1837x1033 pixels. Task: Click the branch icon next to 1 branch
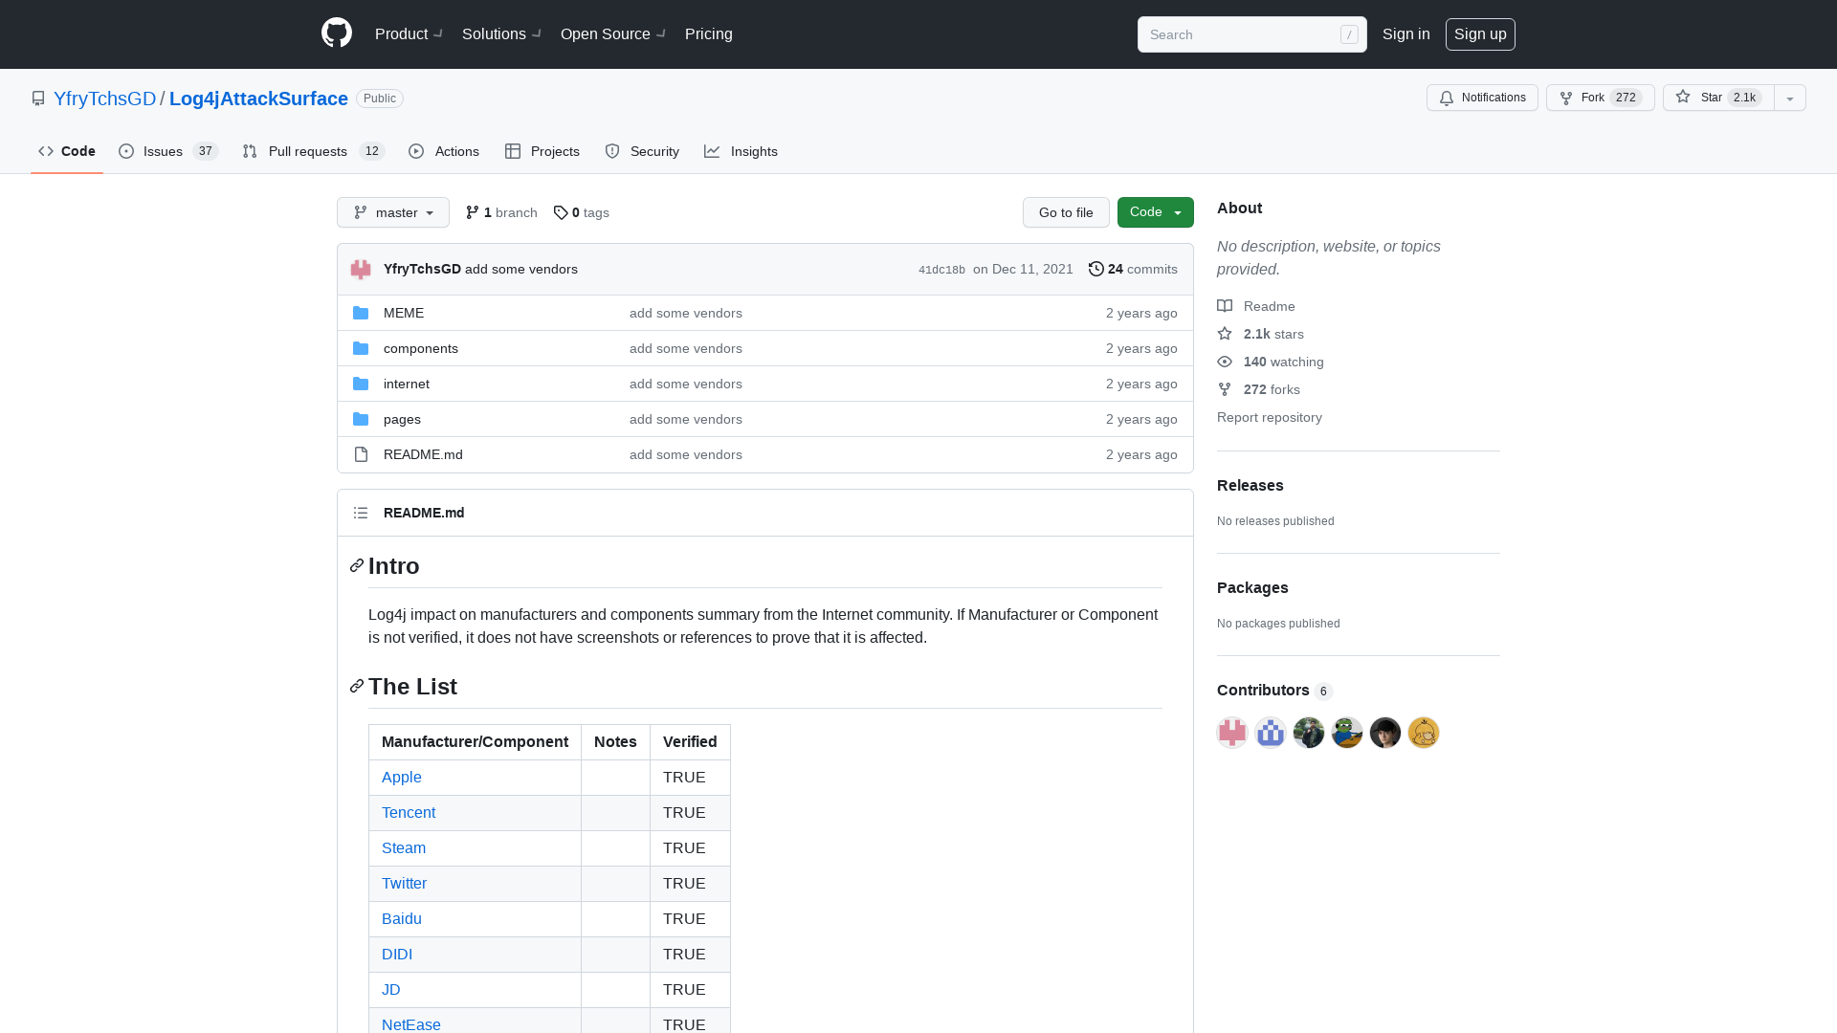tap(473, 212)
